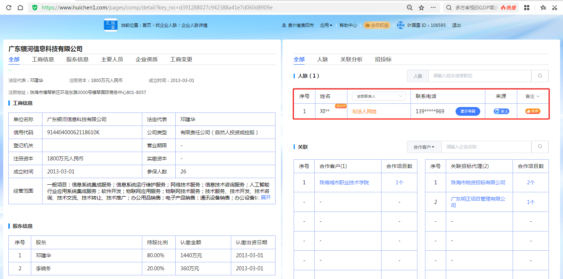Open the address bar more options dots
This screenshot has height=279, width=563.
tap(433, 8)
